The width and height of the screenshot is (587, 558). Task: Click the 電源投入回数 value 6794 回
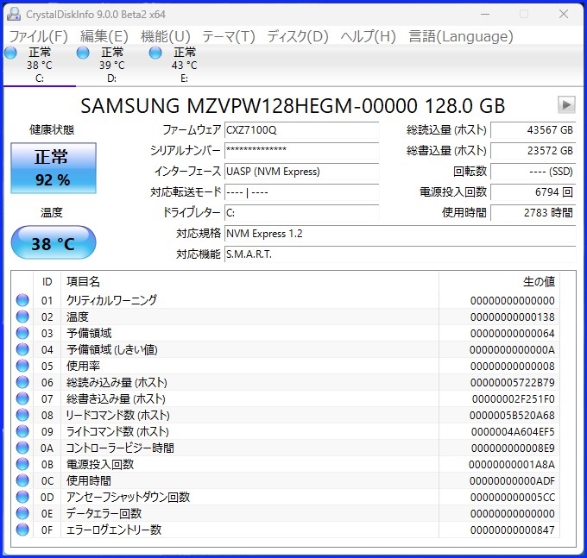pos(533,192)
